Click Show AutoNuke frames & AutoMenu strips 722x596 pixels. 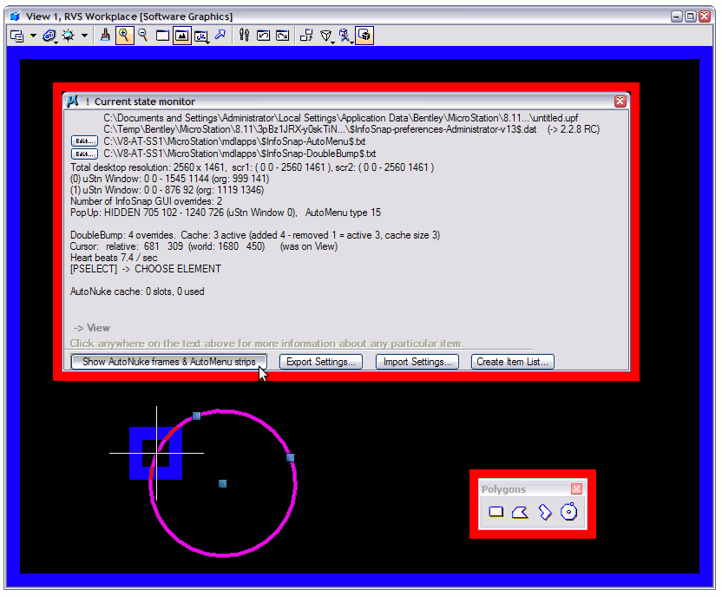[x=168, y=362]
